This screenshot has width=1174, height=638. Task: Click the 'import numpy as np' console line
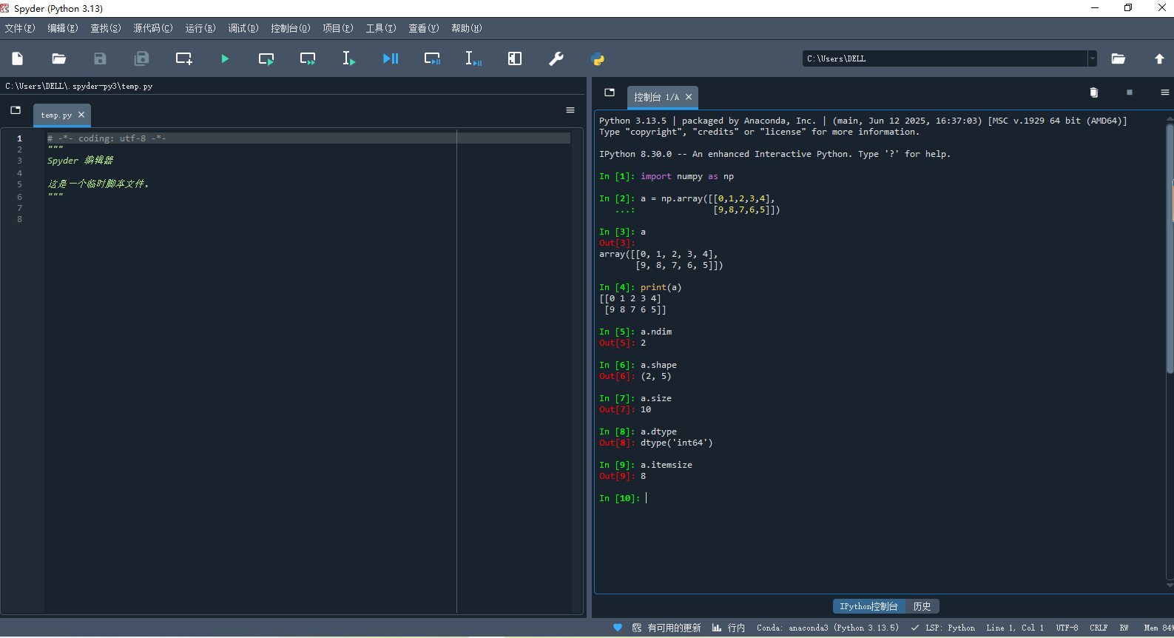pos(687,176)
